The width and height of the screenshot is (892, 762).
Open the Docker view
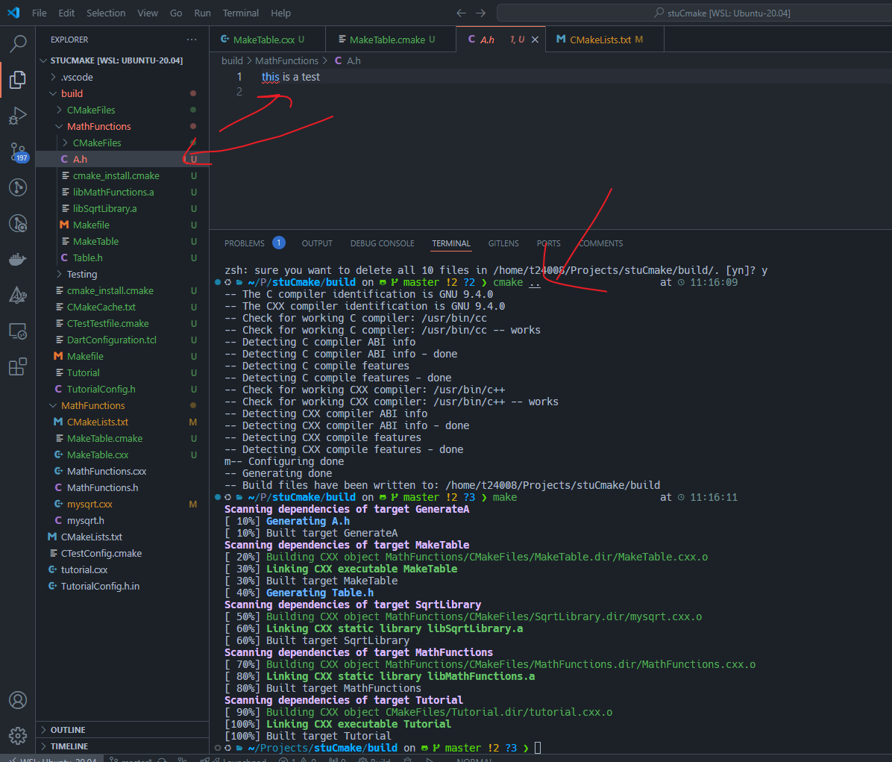click(18, 259)
